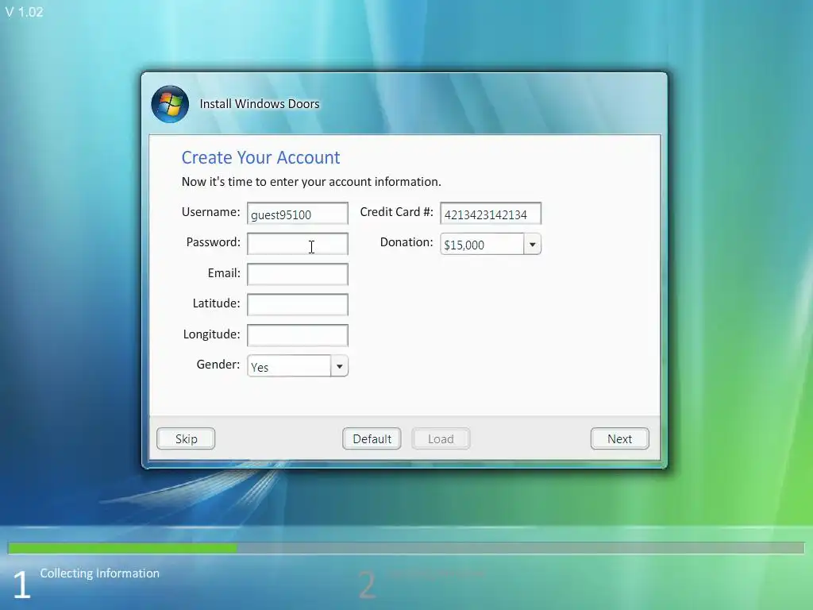
Task: Click the 'Now it's time to enter' instruction text
Action: click(x=311, y=182)
